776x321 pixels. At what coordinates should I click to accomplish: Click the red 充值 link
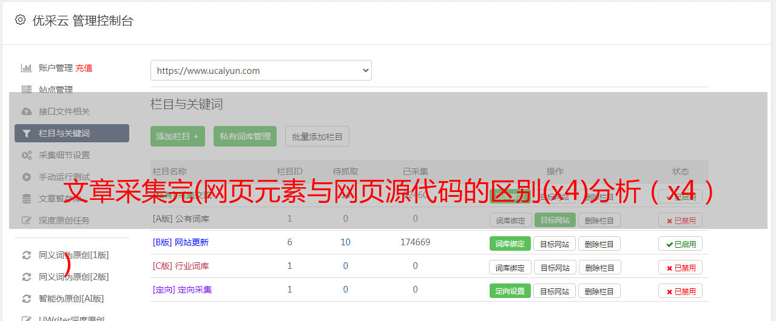(x=84, y=68)
